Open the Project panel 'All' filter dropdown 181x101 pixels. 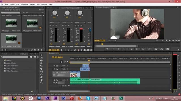click(x=35, y=12)
